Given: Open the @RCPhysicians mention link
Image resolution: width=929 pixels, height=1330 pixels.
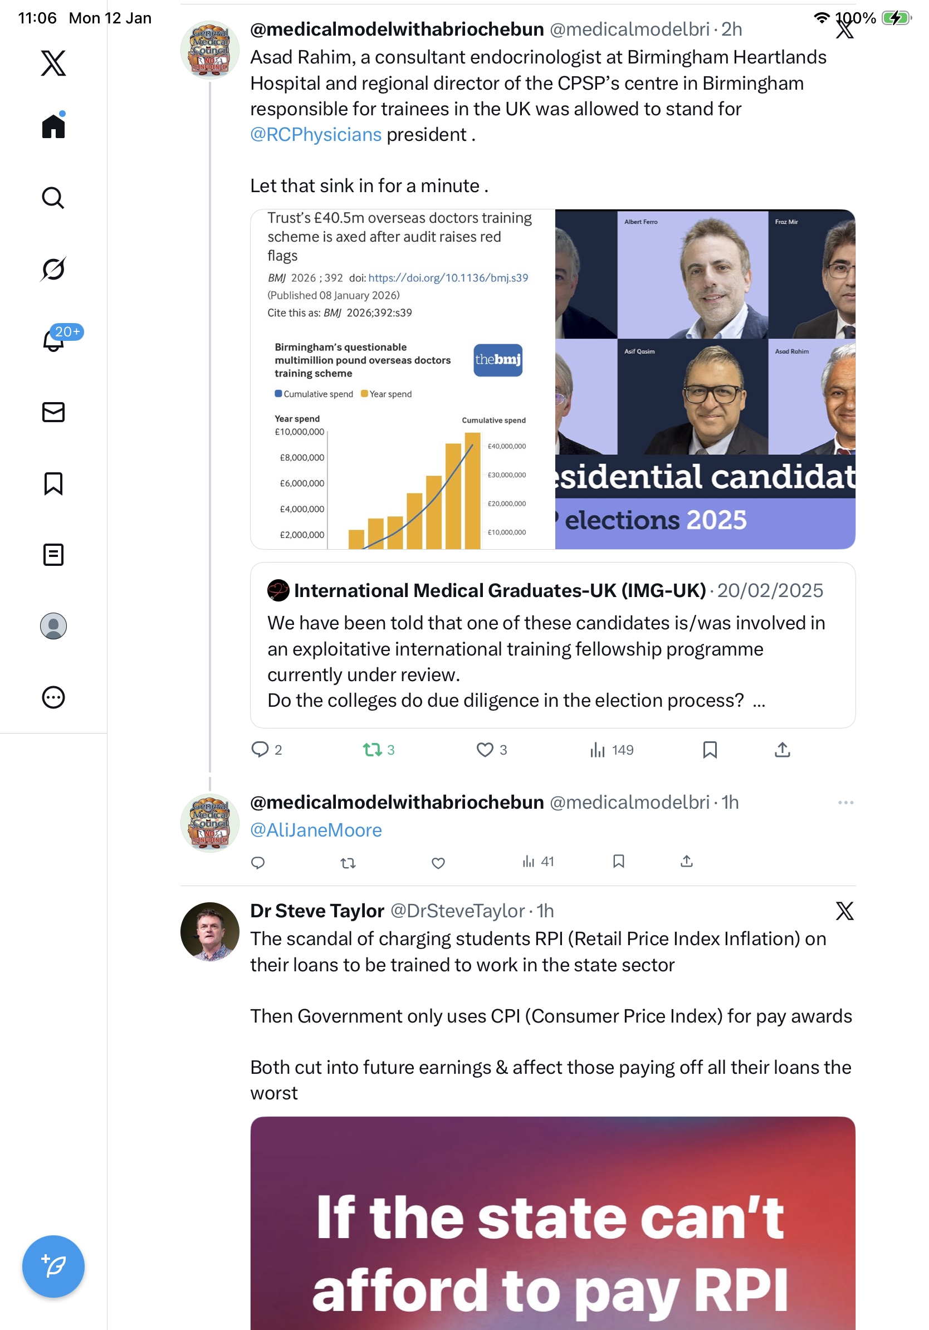Looking at the screenshot, I should click(316, 135).
